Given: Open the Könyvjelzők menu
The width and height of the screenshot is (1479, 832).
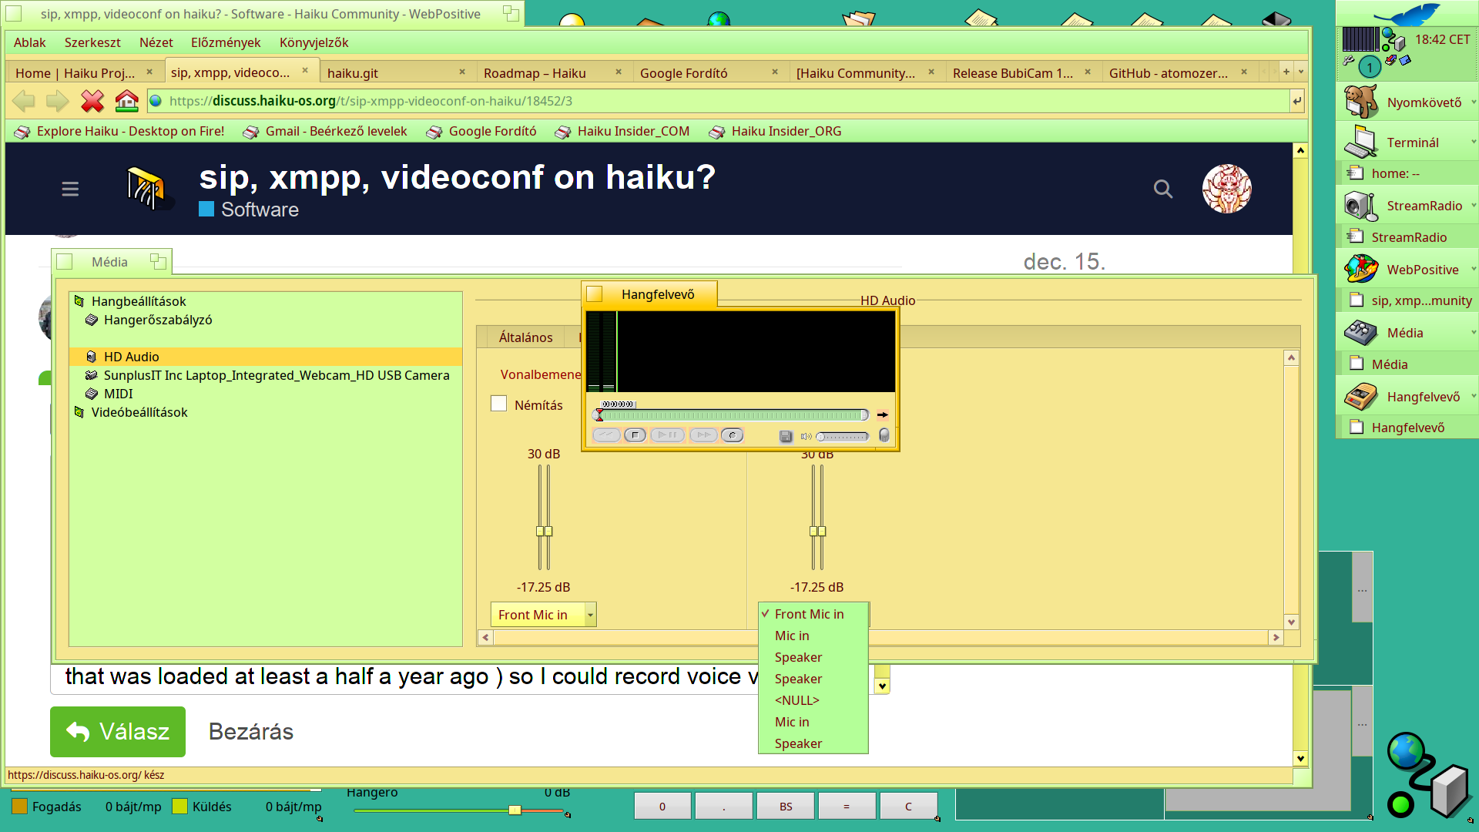Looking at the screenshot, I should (x=314, y=42).
